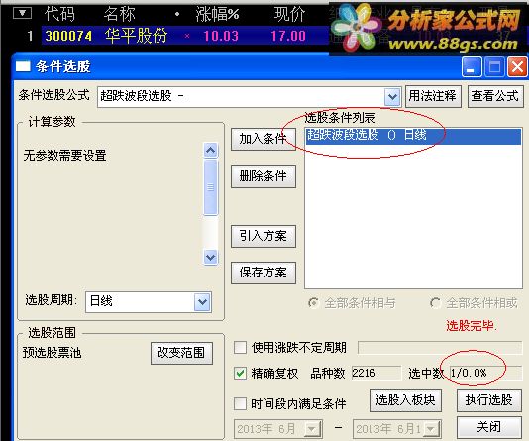This screenshot has height=441, width=529.
Task: Click the stock name 华平股份
Action: click(x=136, y=36)
